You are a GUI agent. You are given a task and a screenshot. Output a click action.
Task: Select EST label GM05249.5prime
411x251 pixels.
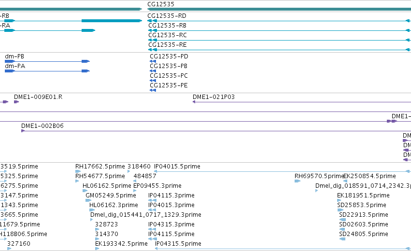coord(111,195)
